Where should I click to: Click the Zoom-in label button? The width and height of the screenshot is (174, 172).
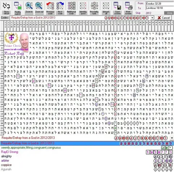click(x=29, y=12)
